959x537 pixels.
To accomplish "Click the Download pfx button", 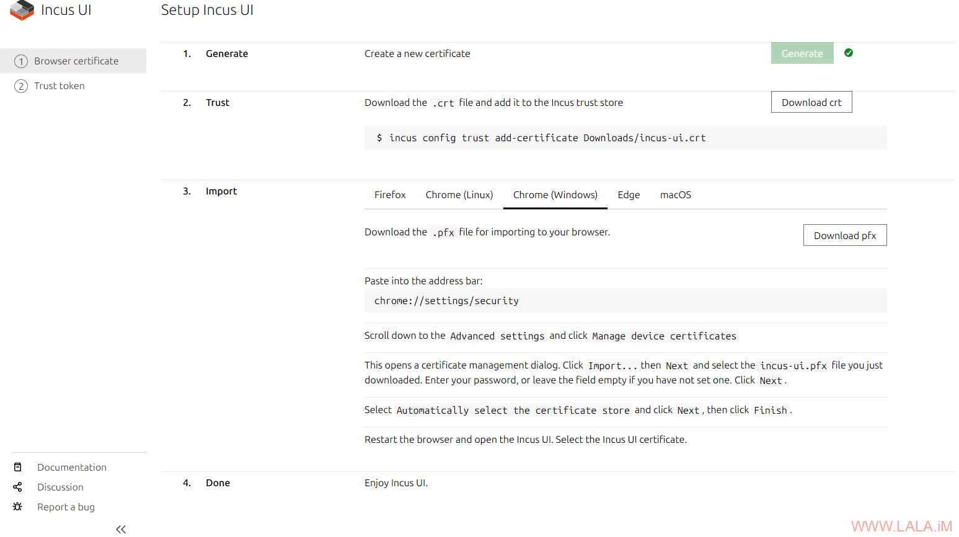I will click(844, 236).
